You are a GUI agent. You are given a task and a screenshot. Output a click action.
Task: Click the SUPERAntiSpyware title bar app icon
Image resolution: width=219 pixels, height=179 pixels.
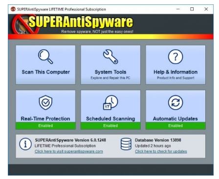[13, 9]
